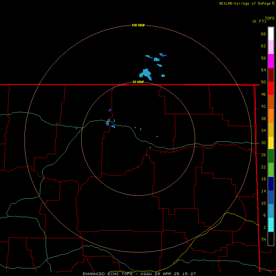The height and width of the screenshot is (276, 276).
Task: Select the "46" legend value
Action: click(x=263, y=94)
